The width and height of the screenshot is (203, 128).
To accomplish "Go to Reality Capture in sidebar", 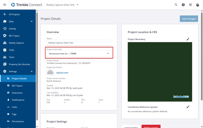I will click(16, 43).
